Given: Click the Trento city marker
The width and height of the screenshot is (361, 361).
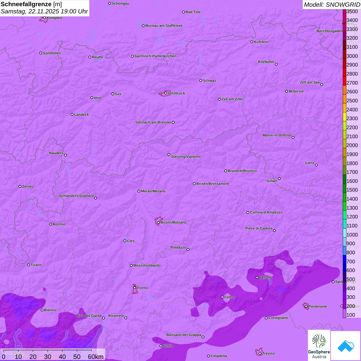Looking at the screenshot, I should click(135, 288).
